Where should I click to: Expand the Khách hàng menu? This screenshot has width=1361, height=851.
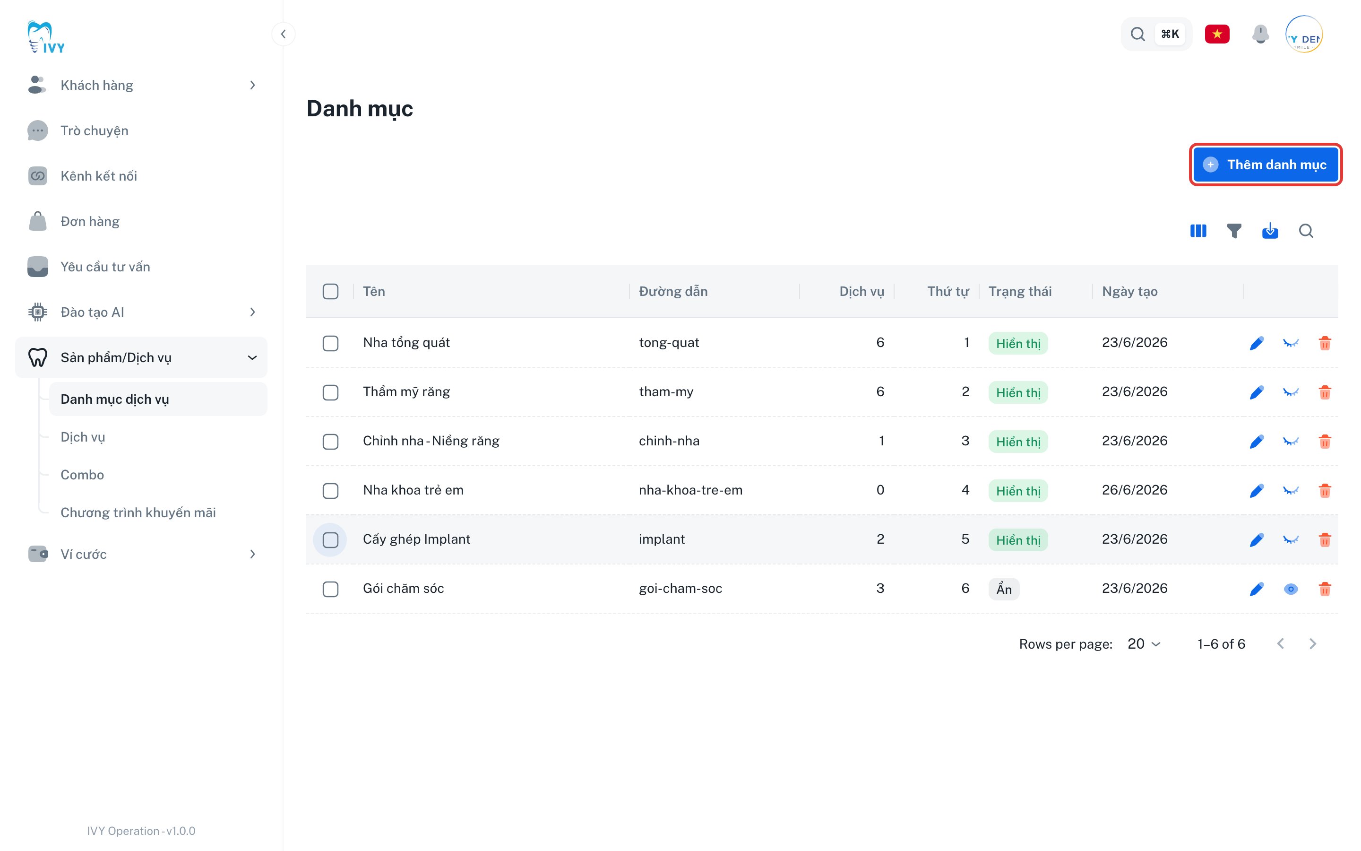[141, 85]
